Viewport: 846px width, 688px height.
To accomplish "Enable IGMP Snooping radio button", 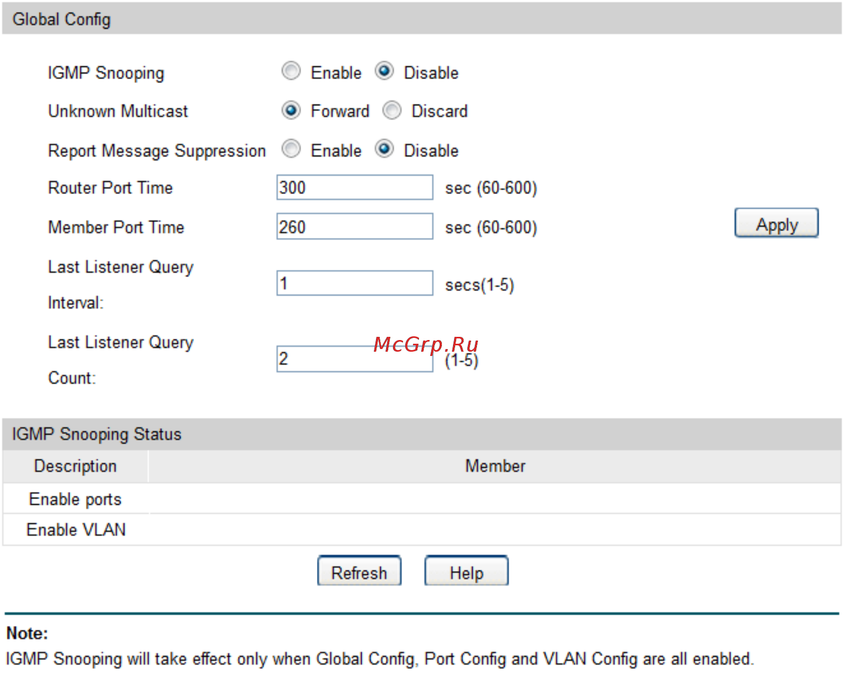I will [x=291, y=71].
